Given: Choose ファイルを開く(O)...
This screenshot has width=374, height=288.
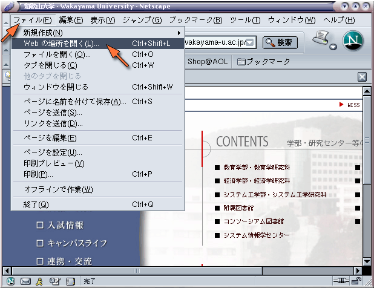Looking at the screenshot, I should pos(98,54).
